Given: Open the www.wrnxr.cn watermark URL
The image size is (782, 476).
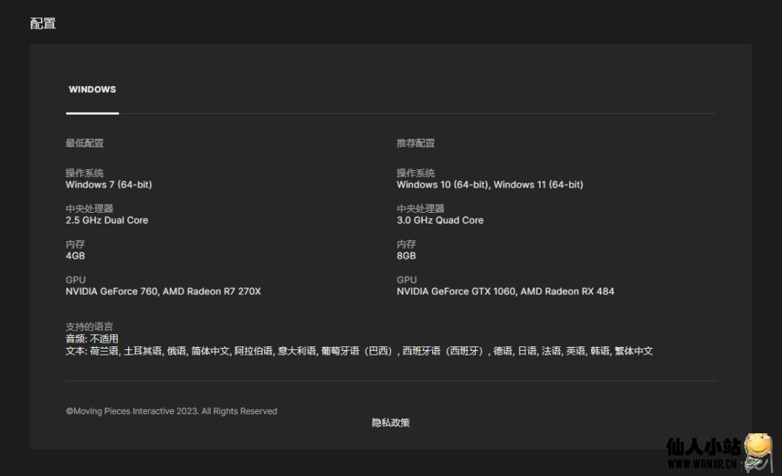Looking at the screenshot, I should click(x=703, y=462).
